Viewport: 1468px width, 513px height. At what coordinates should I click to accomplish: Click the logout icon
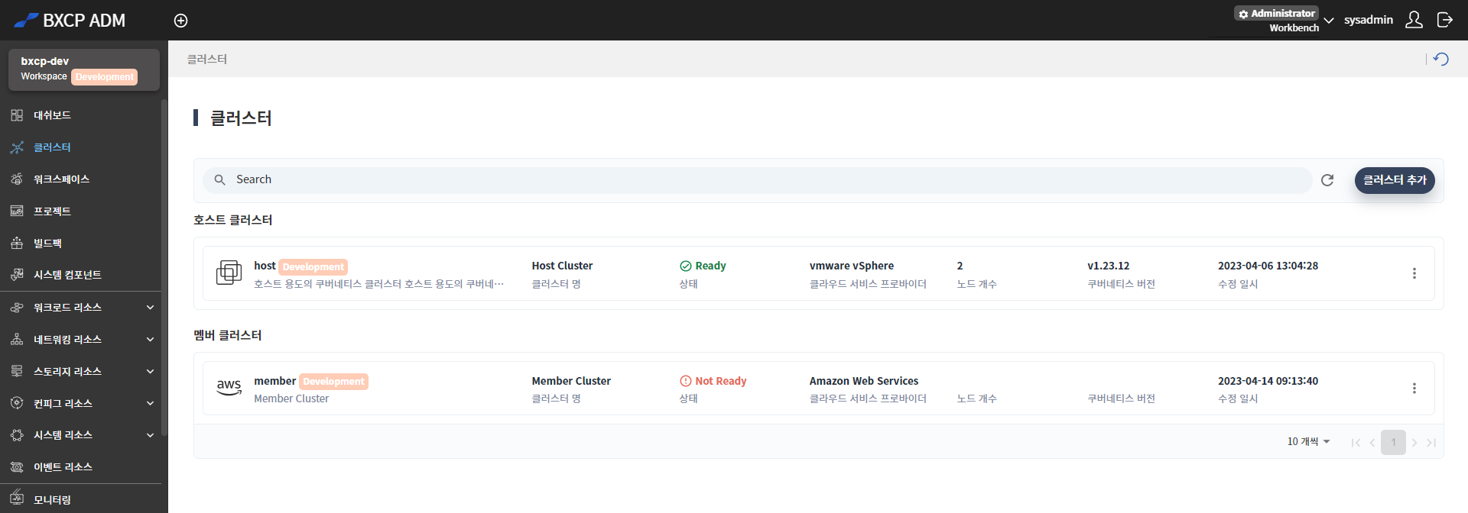(x=1444, y=20)
